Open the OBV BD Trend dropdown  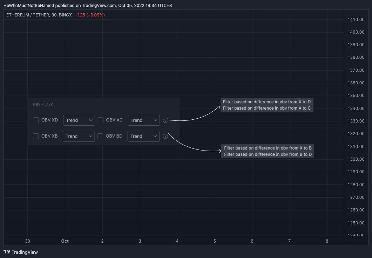(143, 136)
